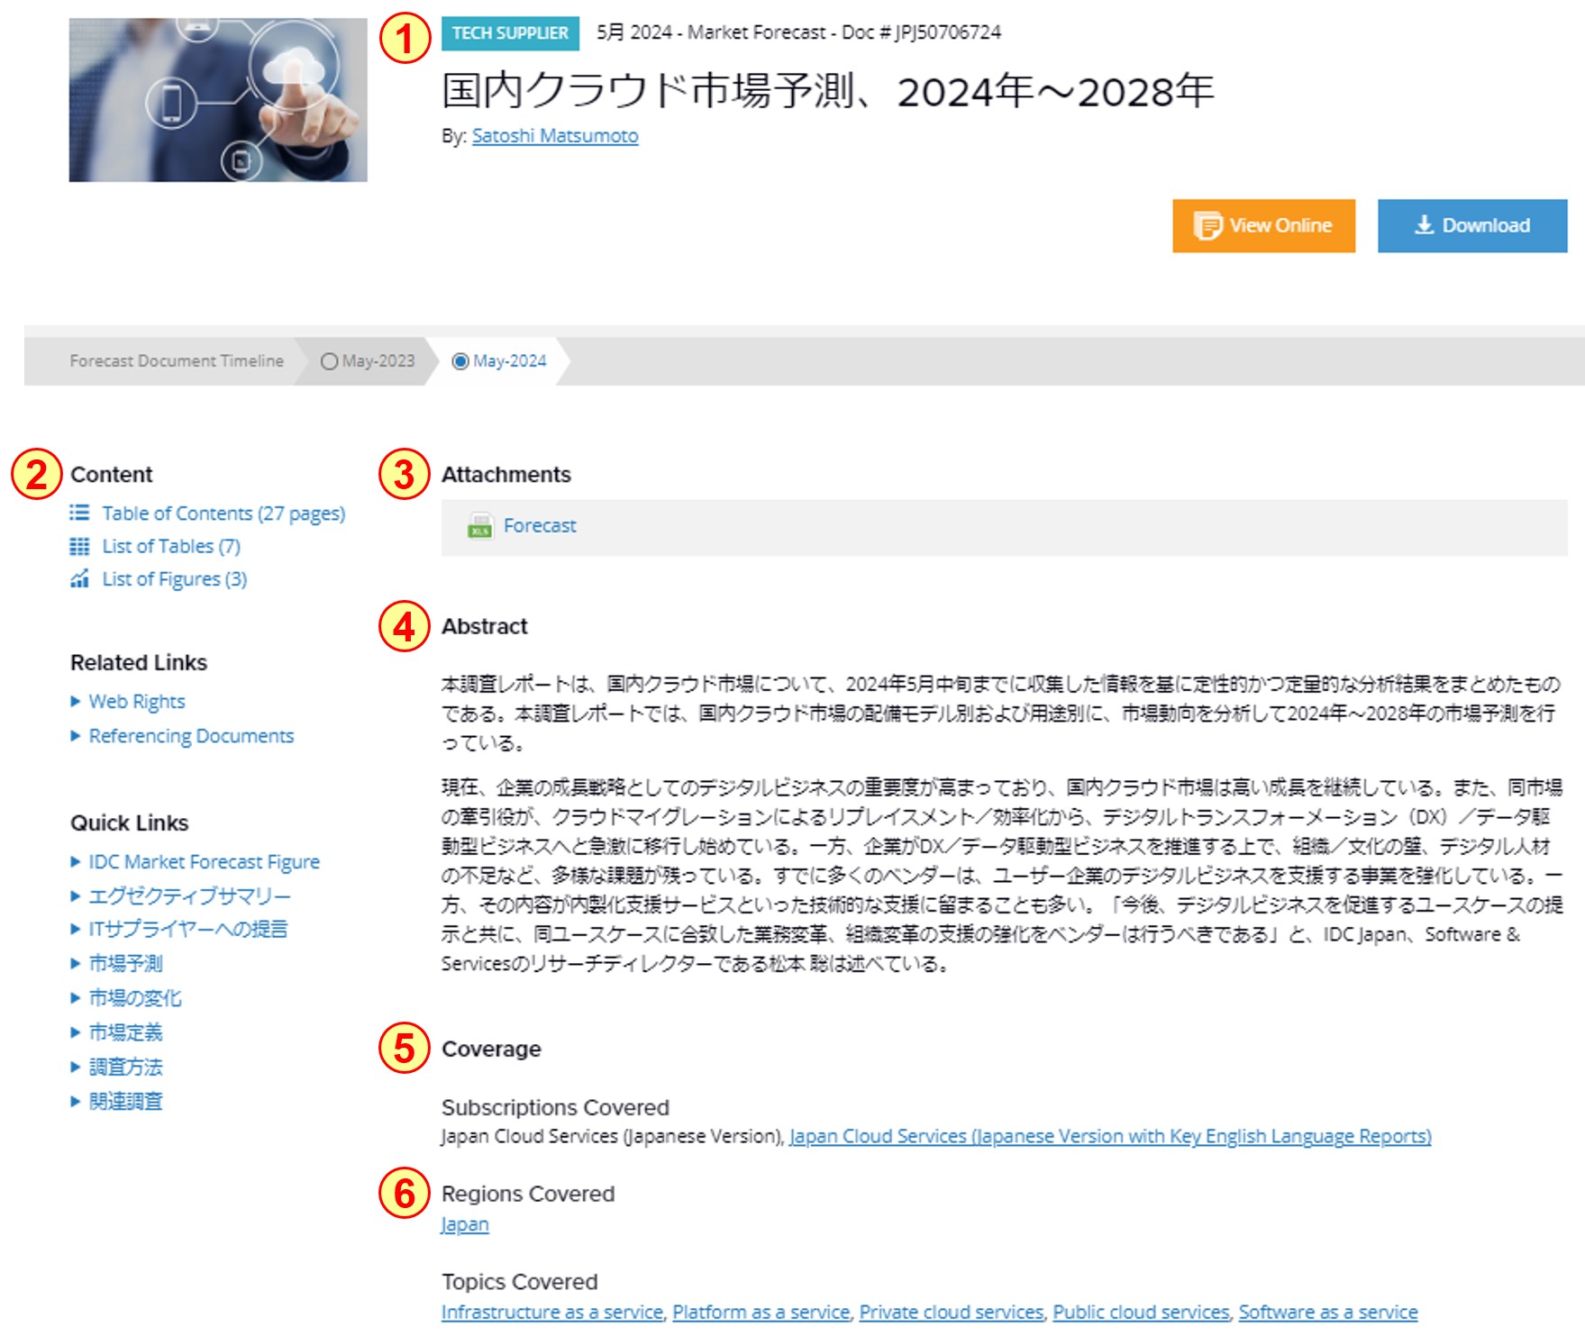Open the Japan Cloud Services English Reports link

(x=1110, y=1136)
